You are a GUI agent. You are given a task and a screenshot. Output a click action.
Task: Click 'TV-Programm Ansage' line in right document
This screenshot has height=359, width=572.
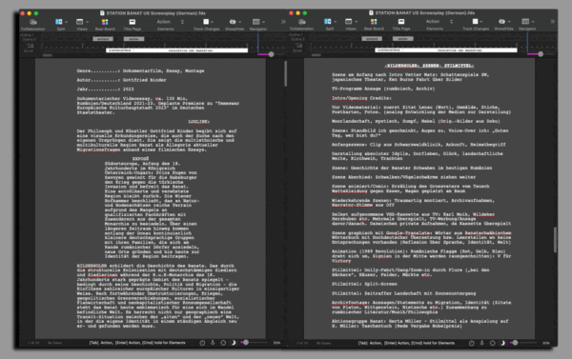coord(383,89)
